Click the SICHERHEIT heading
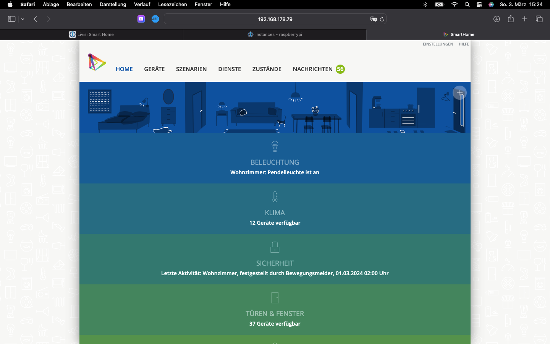The height and width of the screenshot is (344, 550). coord(275,263)
